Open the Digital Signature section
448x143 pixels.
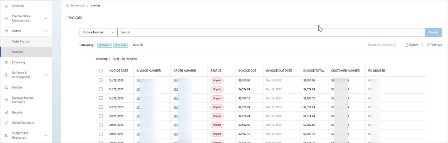click(23, 123)
